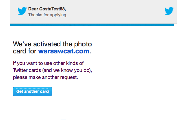Click the Twitter bird logo at the header's right edge
Image resolution: width=192 pixels, height=120 pixels.
(169, 11)
